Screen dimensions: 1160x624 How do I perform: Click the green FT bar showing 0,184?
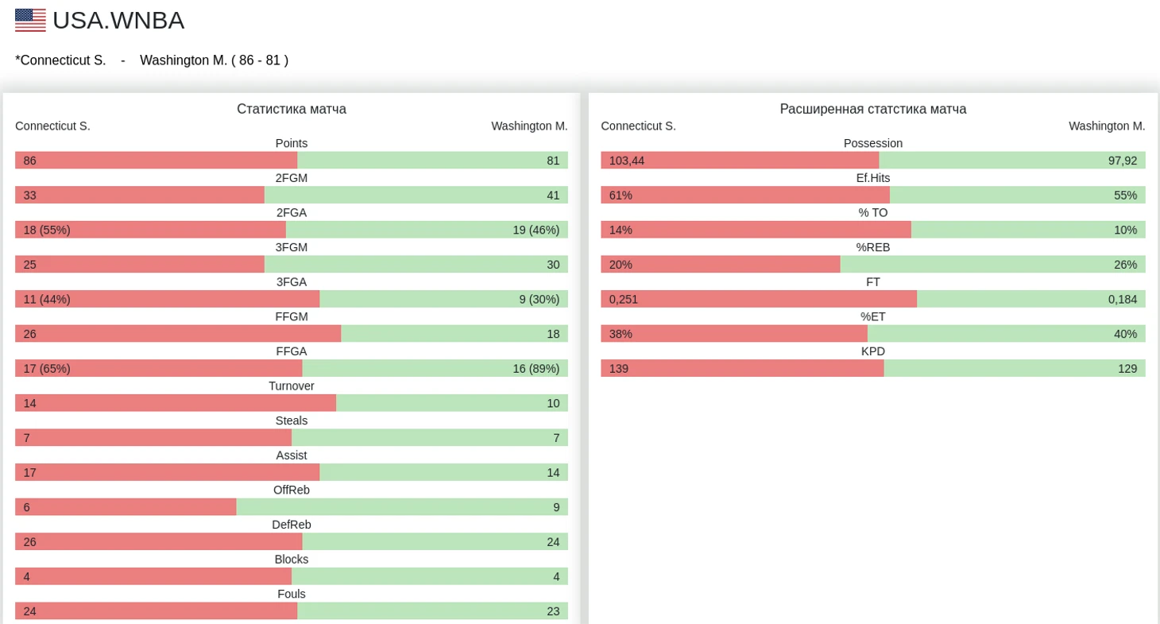(x=1030, y=300)
